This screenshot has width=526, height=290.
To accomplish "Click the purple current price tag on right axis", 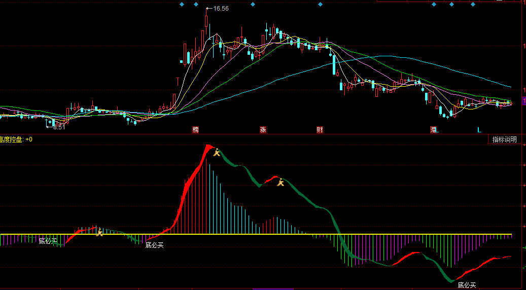I will coord(523,101).
